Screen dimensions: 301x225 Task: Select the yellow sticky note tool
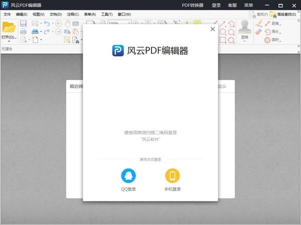click(197, 23)
